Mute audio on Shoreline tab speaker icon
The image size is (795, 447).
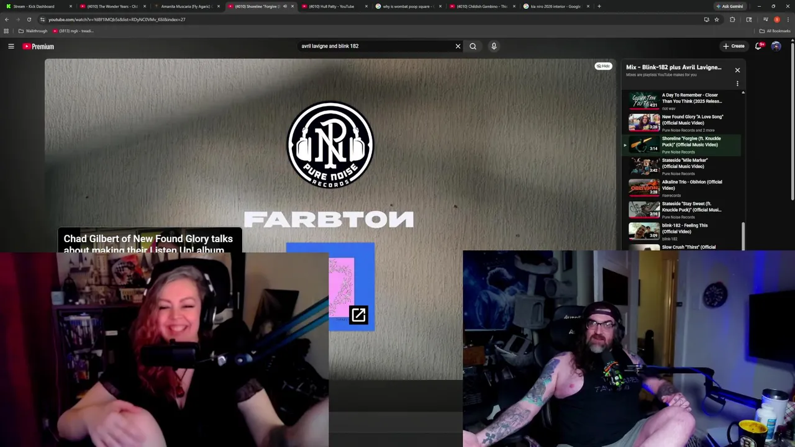tap(284, 6)
